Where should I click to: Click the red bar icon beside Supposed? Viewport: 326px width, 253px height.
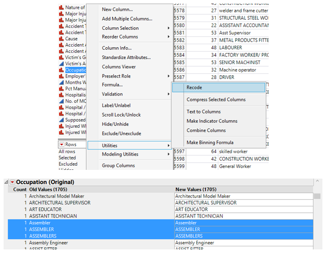point(61,120)
